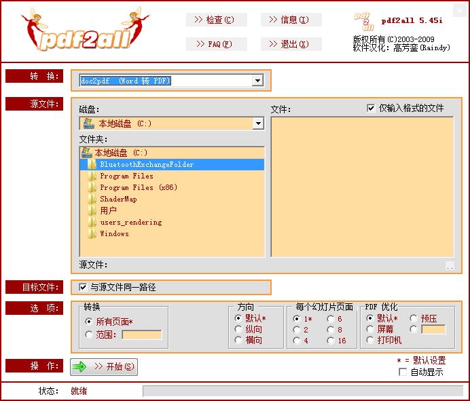
Task: Click the 用户 folder icon
Action: coord(92,210)
